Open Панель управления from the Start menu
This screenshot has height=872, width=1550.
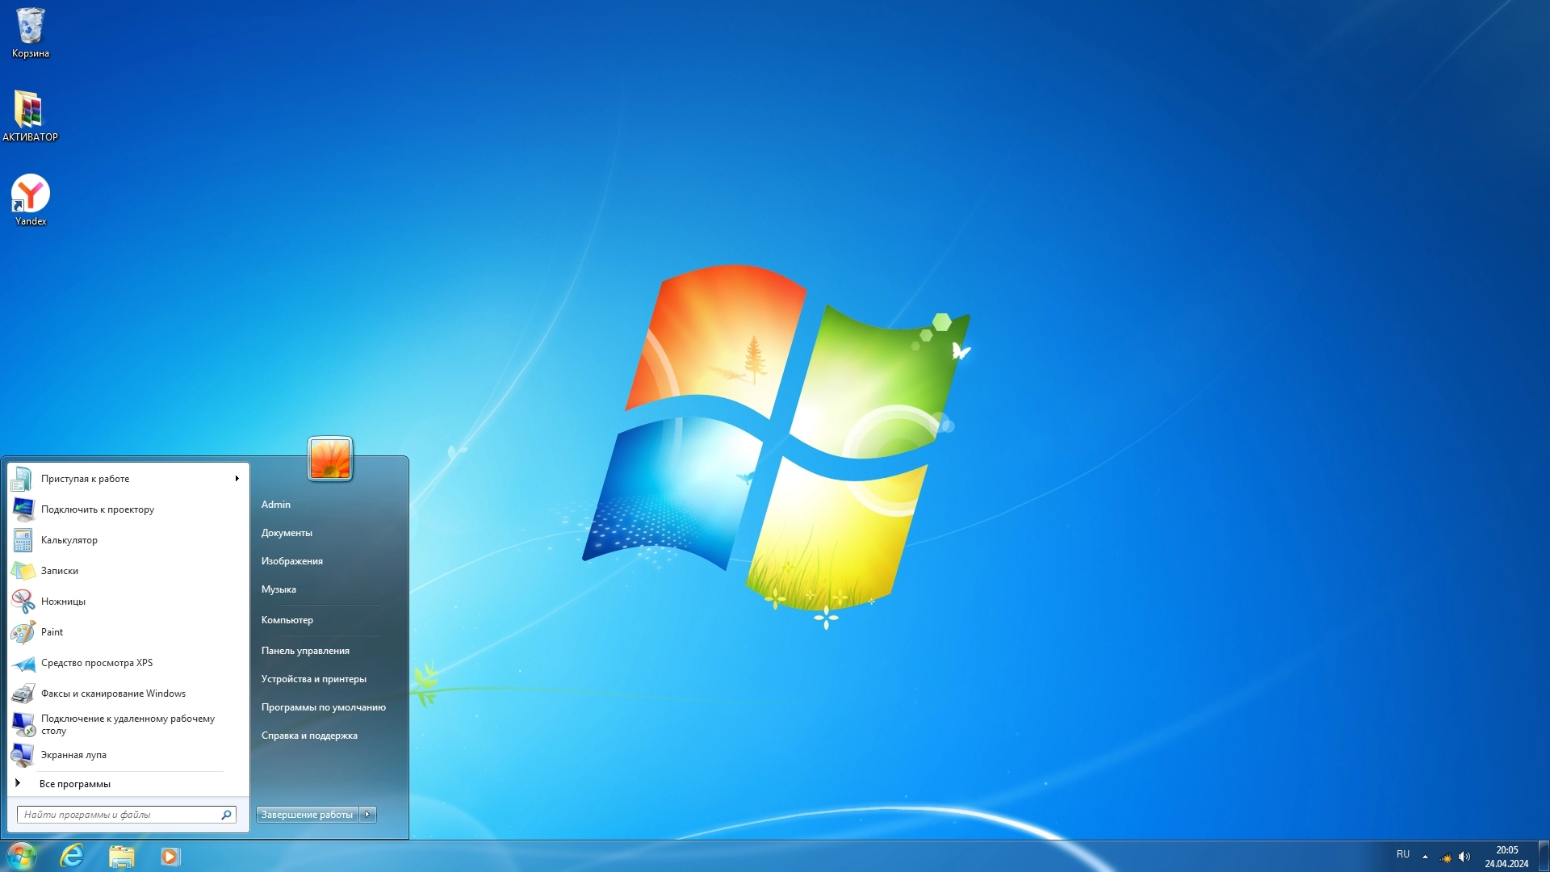coord(305,650)
